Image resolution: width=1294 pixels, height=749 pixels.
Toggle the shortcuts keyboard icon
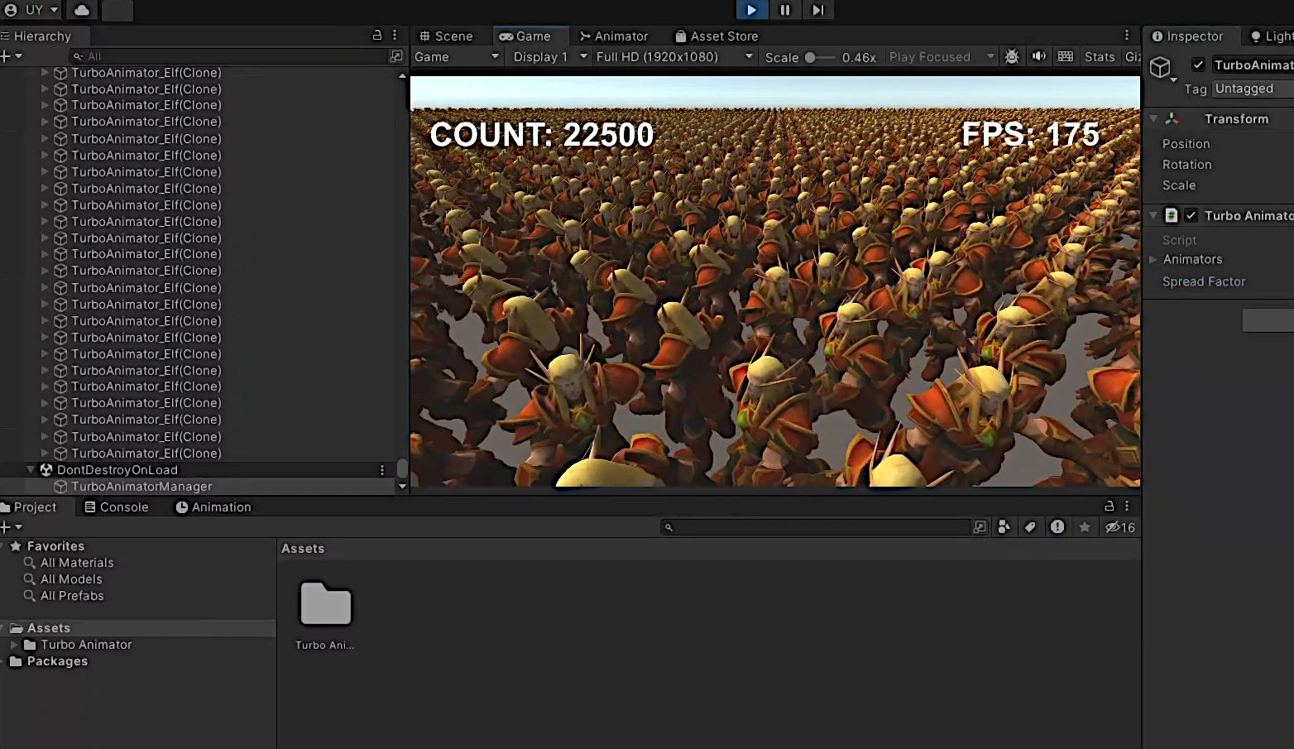(1066, 56)
